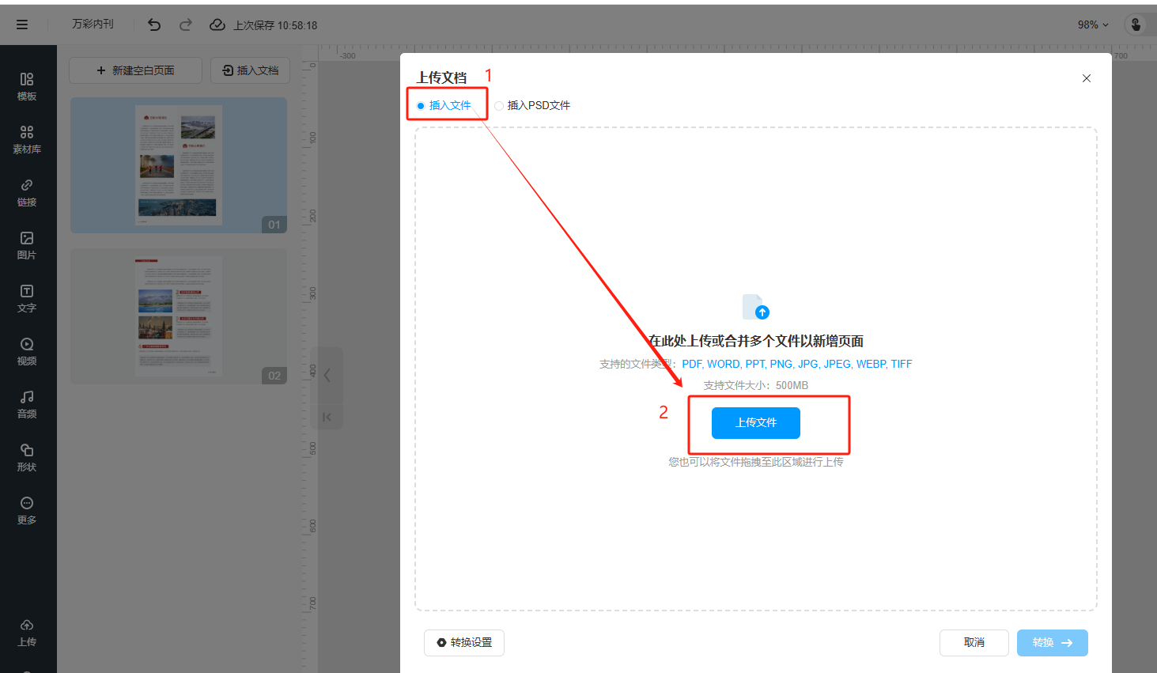This screenshot has width=1157, height=673.
Task: Open the hamburger main menu
Action: (22, 25)
